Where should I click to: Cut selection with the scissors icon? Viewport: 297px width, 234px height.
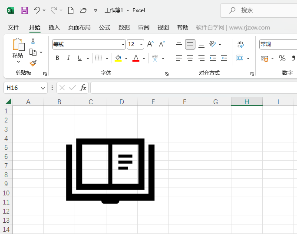[x=33, y=41]
